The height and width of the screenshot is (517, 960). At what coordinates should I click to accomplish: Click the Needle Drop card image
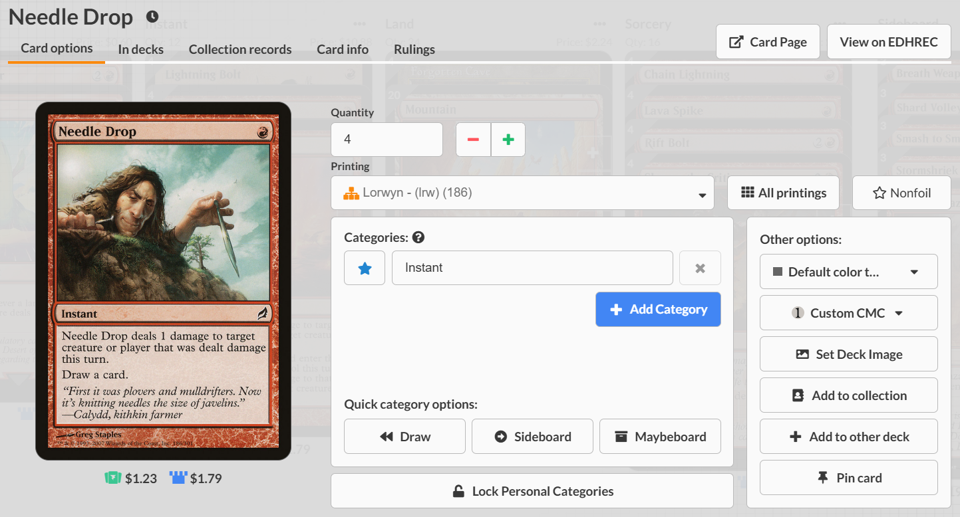point(163,280)
